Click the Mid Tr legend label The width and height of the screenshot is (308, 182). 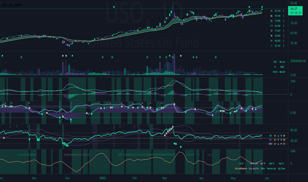pyautogui.click(x=272, y=163)
